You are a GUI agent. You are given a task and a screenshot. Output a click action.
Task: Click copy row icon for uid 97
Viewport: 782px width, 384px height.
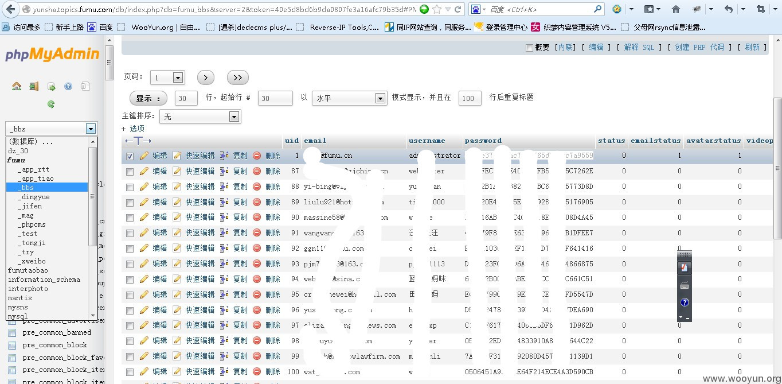coord(225,325)
